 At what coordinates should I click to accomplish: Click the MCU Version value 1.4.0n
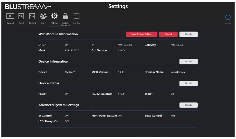(x=121, y=72)
